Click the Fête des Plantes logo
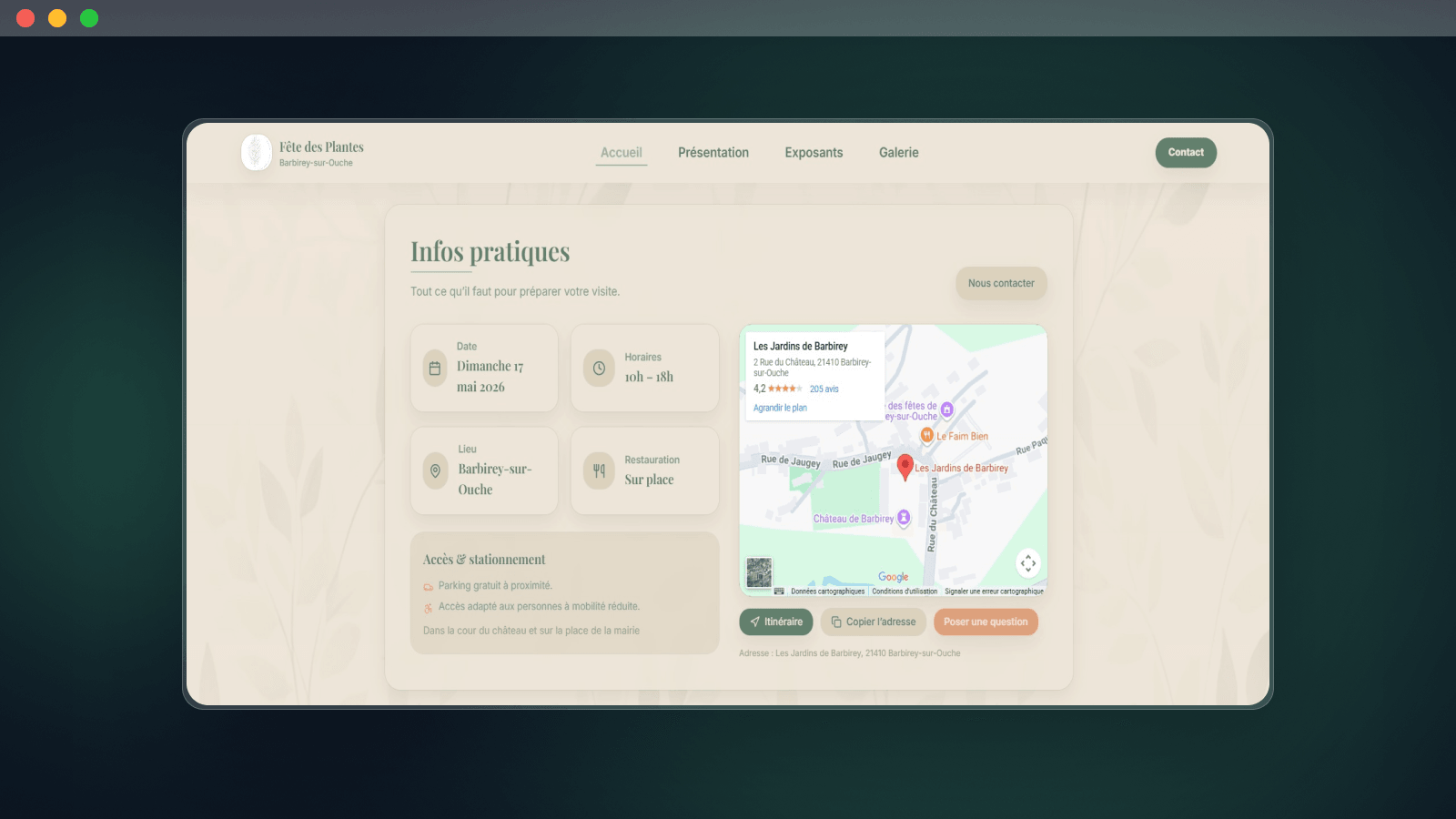Image resolution: width=1456 pixels, height=819 pixels. coord(257,153)
